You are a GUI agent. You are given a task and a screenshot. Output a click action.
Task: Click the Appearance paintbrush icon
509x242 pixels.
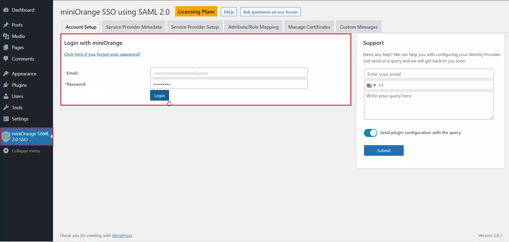pos(6,74)
